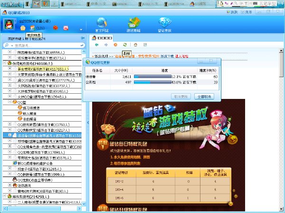
Task: Click the 连连看 download progress bar
Action: pos(152,77)
